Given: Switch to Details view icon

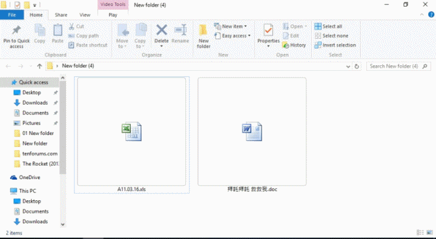Looking at the screenshot, I should pos(420,232).
